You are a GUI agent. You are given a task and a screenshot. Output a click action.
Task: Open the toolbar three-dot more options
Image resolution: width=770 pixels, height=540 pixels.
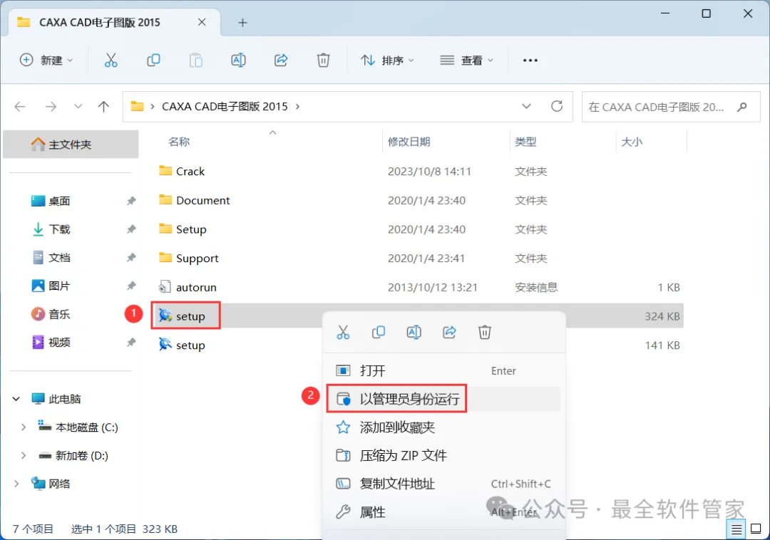(x=530, y=61)
